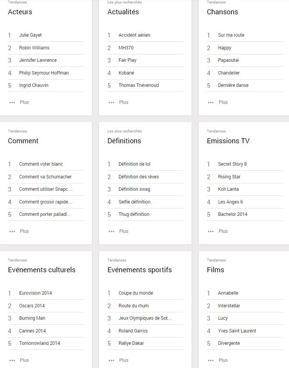Click the ellipsis icon under Evénements culturels

12,360
